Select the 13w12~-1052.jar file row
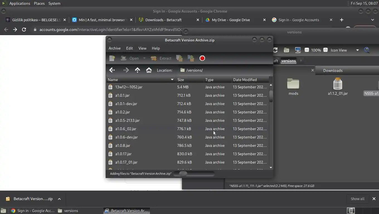Image resolution: width=379 pixels, height=214 pixels. point(188,87)
